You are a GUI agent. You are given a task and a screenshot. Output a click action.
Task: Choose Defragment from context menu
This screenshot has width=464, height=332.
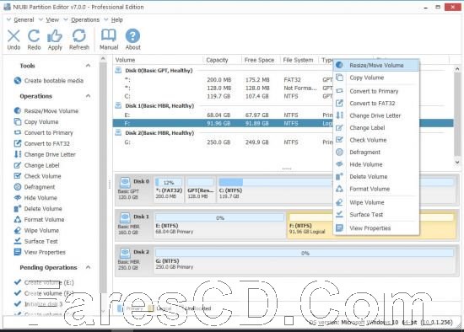(376, 153)
